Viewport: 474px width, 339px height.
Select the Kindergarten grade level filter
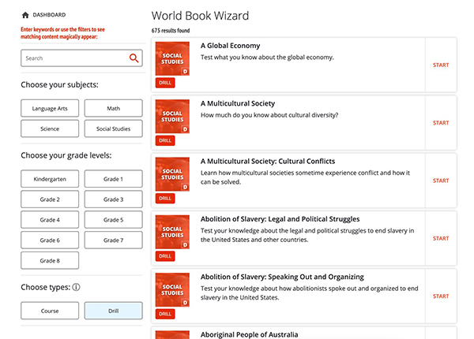click(50, 179)
